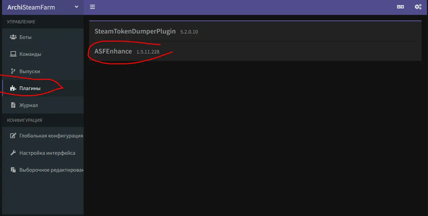Go to the Команды section
The image size is (428, 216).
point(43,54)
